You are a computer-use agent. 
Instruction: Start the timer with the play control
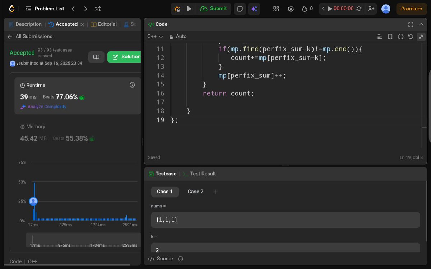pyautogui.click(x=330, y=9)
